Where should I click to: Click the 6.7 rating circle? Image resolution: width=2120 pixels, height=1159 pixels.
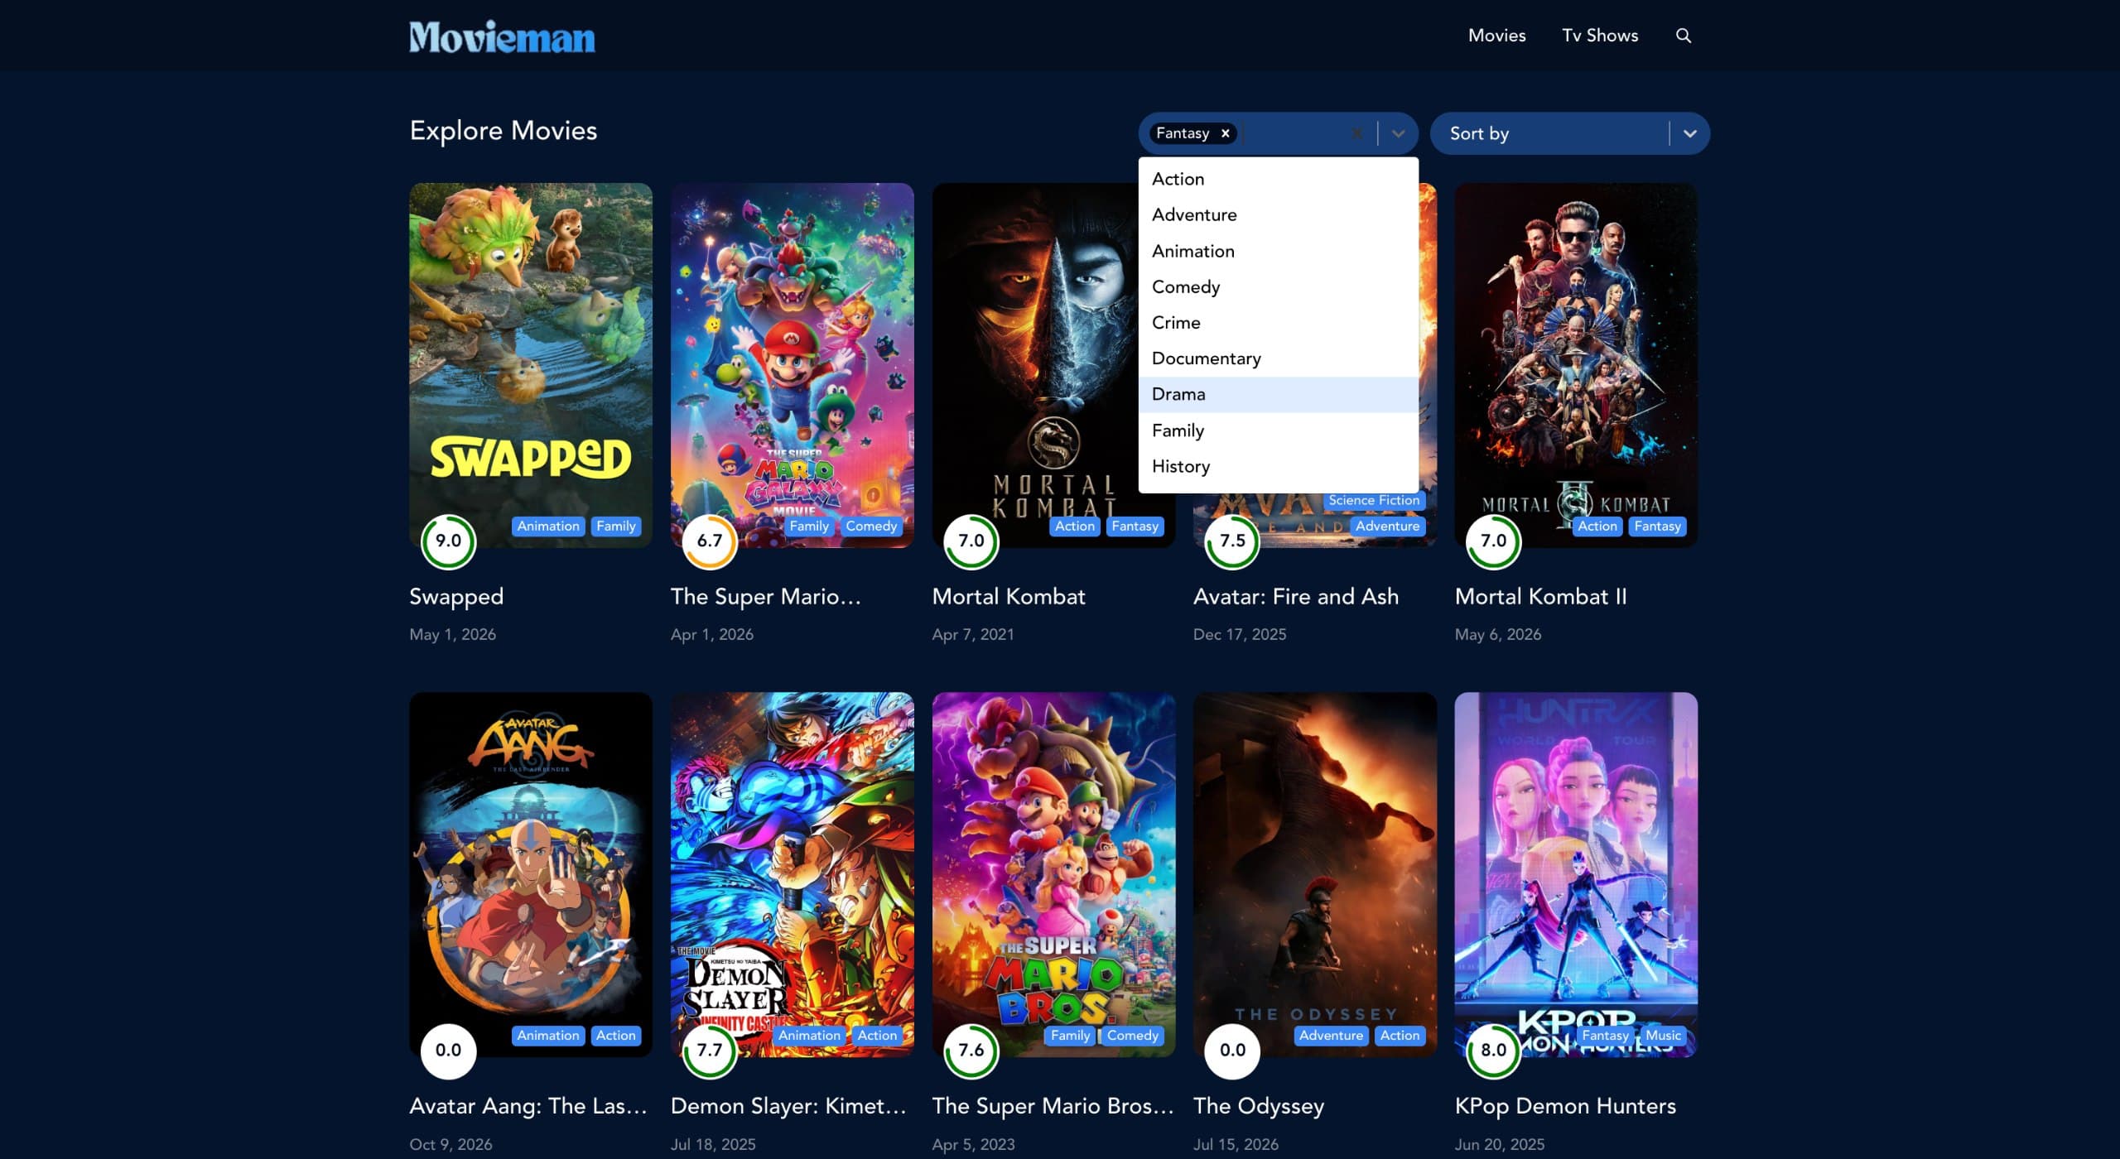709,541
